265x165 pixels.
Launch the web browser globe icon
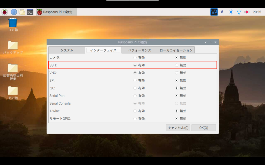pyautogui.click(x=14, y=12)
